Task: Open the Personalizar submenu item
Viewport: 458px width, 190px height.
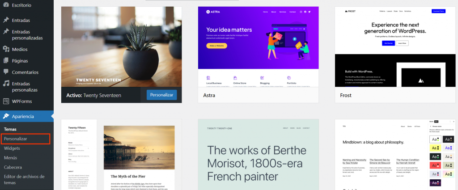Action: (16, 139)
